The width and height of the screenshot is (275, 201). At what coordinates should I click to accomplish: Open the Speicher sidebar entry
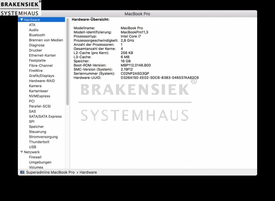[36, 126]
